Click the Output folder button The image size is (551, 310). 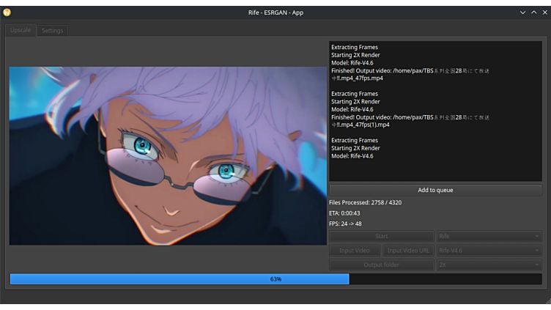coord(382,265)
